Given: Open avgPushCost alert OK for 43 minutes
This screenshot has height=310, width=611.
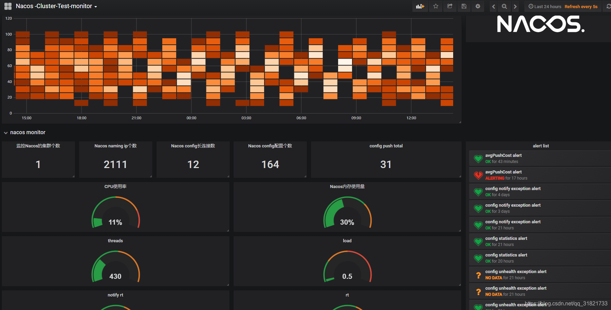Looking at the screenshot, I should click(540, 158).
